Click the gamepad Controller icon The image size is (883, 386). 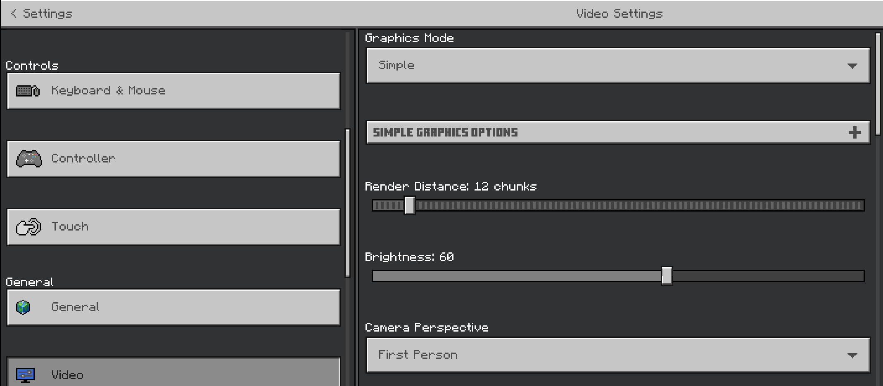coord(29,159)
